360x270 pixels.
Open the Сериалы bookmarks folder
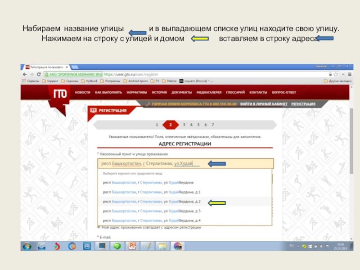coord(70,81)
